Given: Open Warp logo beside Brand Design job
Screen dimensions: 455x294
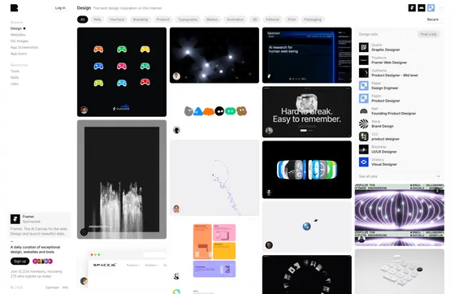Looking at the screenshot, I should tap(364, 123).
